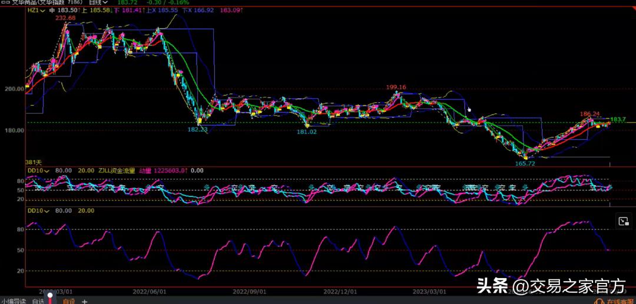Click the 199.16 high price label
Viewport: 636px width, 304px height.
coord(396,87)
